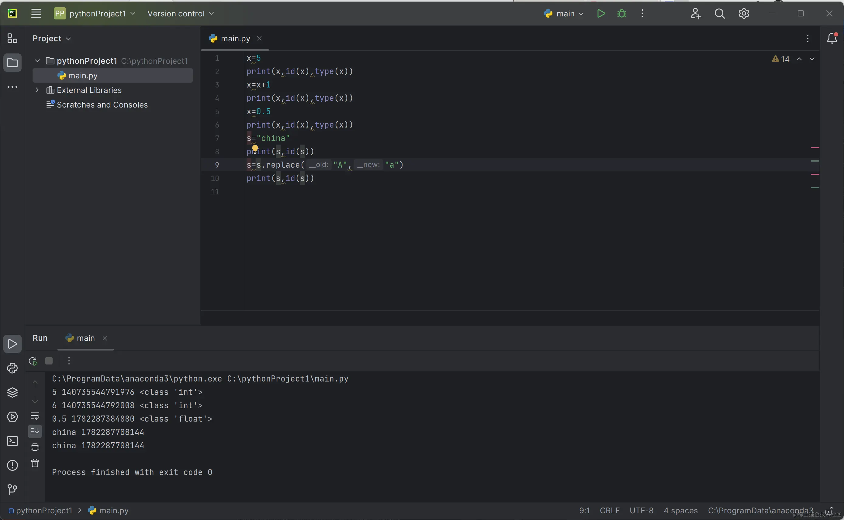Viewport: 844px width, 520px height.
Task: Start debugging with the bug icon
Action: (x=621, y=14)
